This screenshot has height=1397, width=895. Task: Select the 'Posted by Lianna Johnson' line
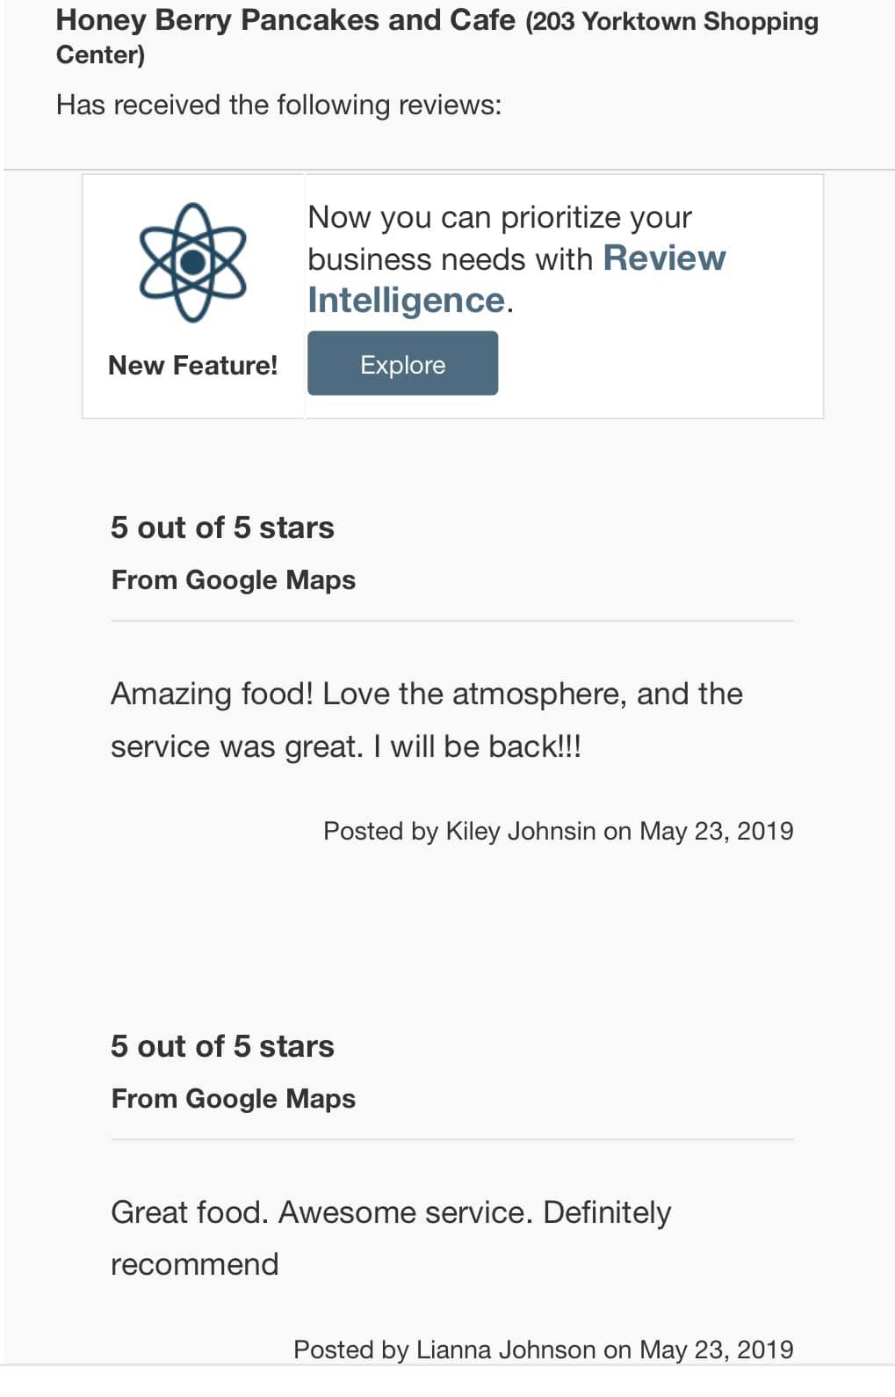[543, 1350]
